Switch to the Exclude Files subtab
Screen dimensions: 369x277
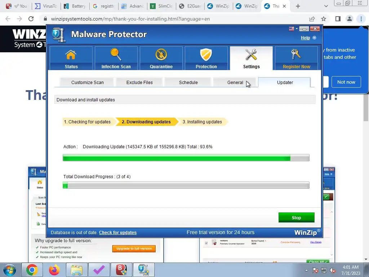[139, 83]
